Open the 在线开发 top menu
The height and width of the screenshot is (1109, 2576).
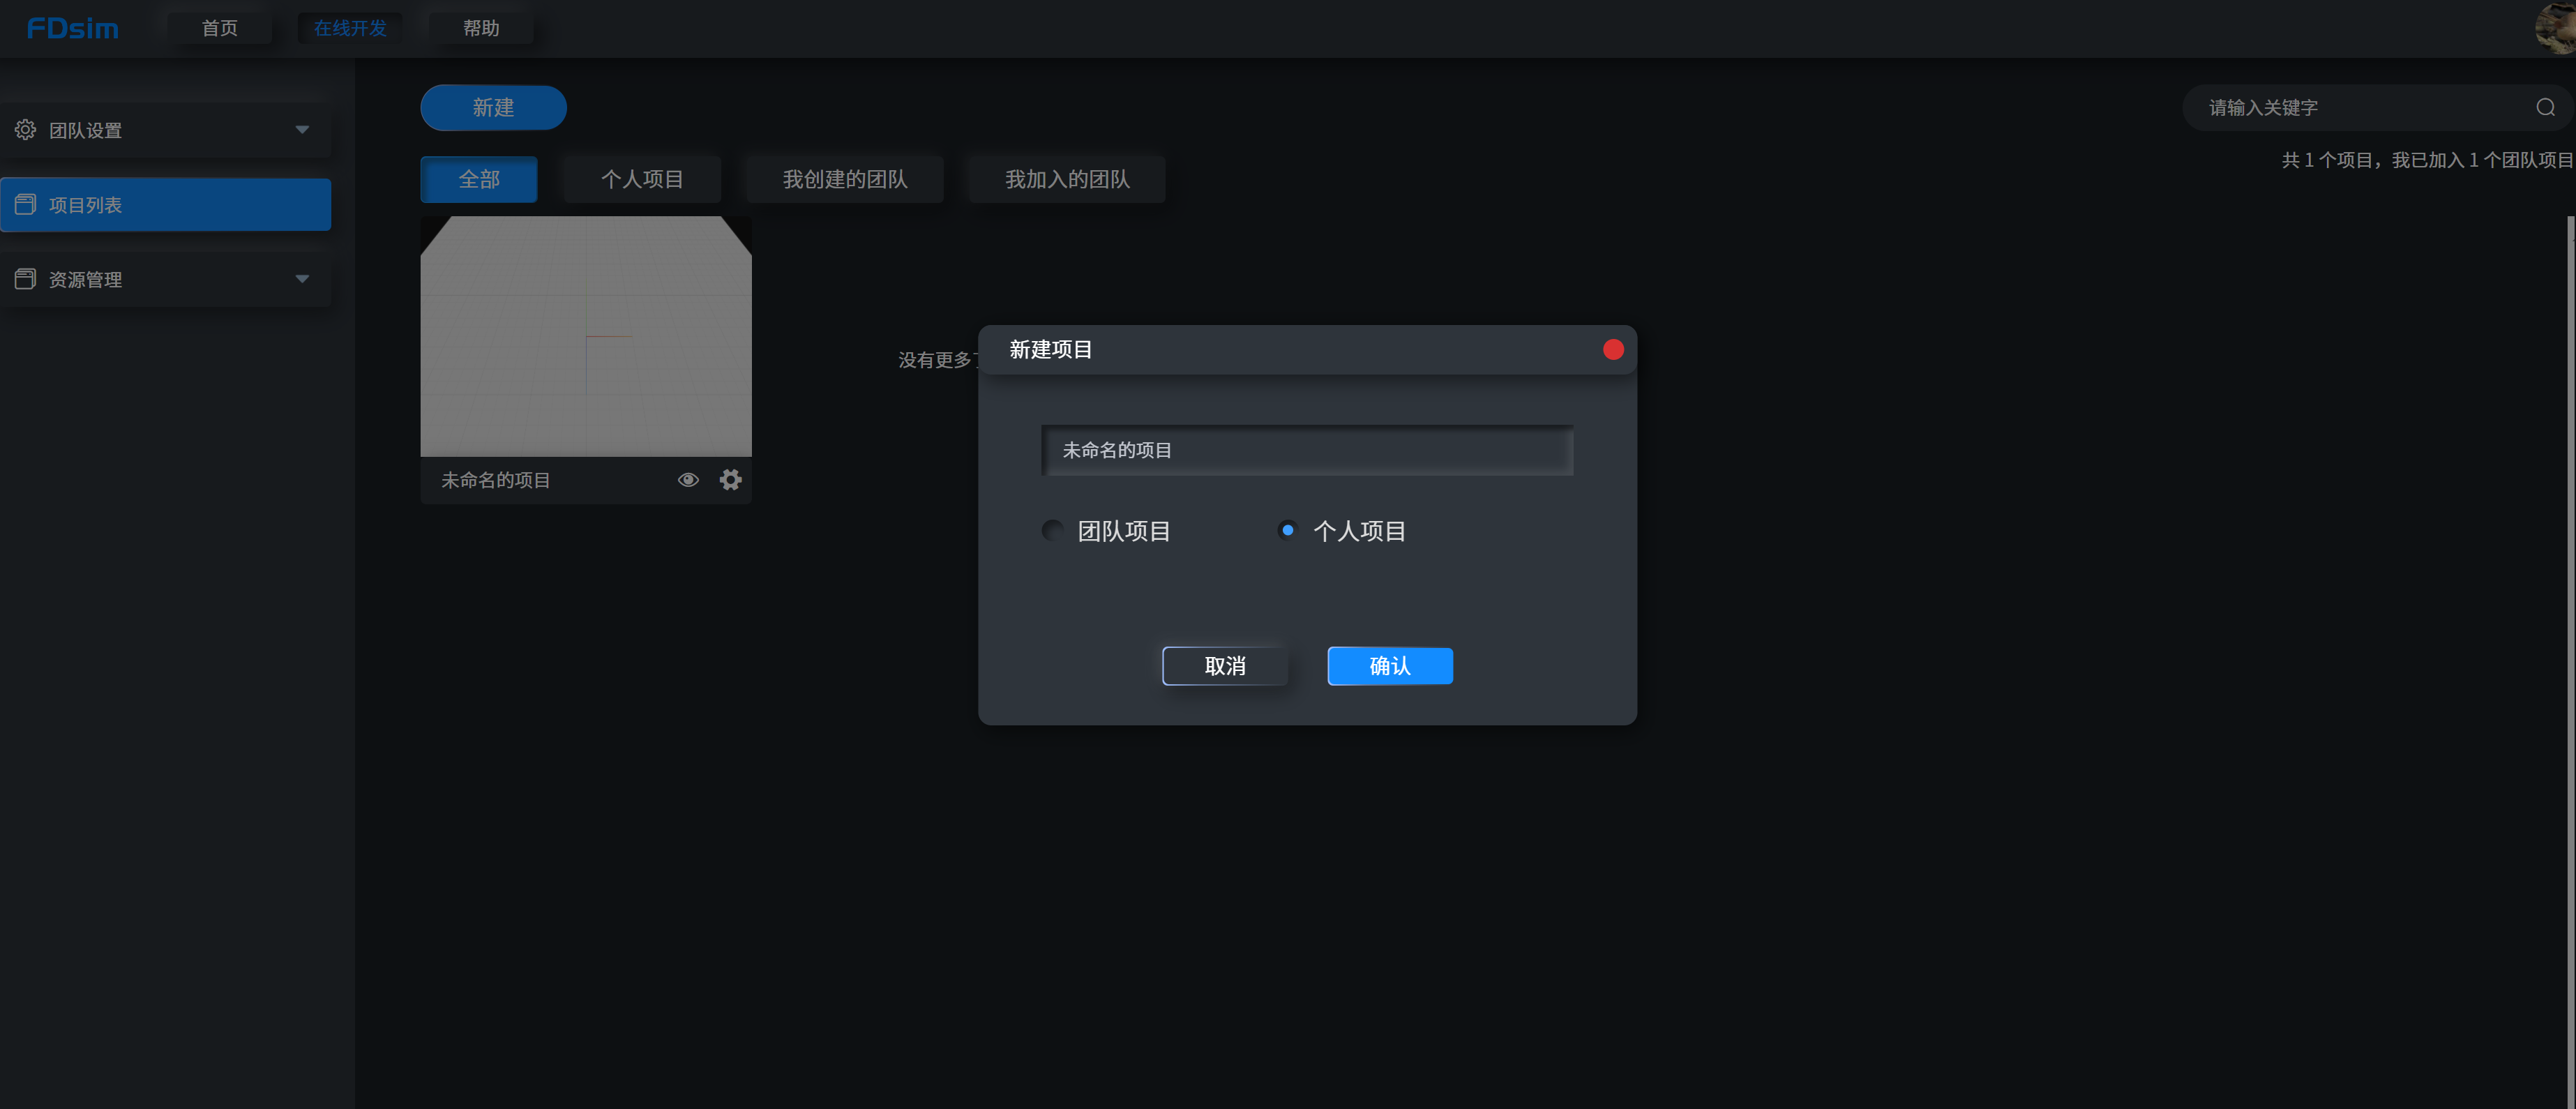tap(350, 28)
